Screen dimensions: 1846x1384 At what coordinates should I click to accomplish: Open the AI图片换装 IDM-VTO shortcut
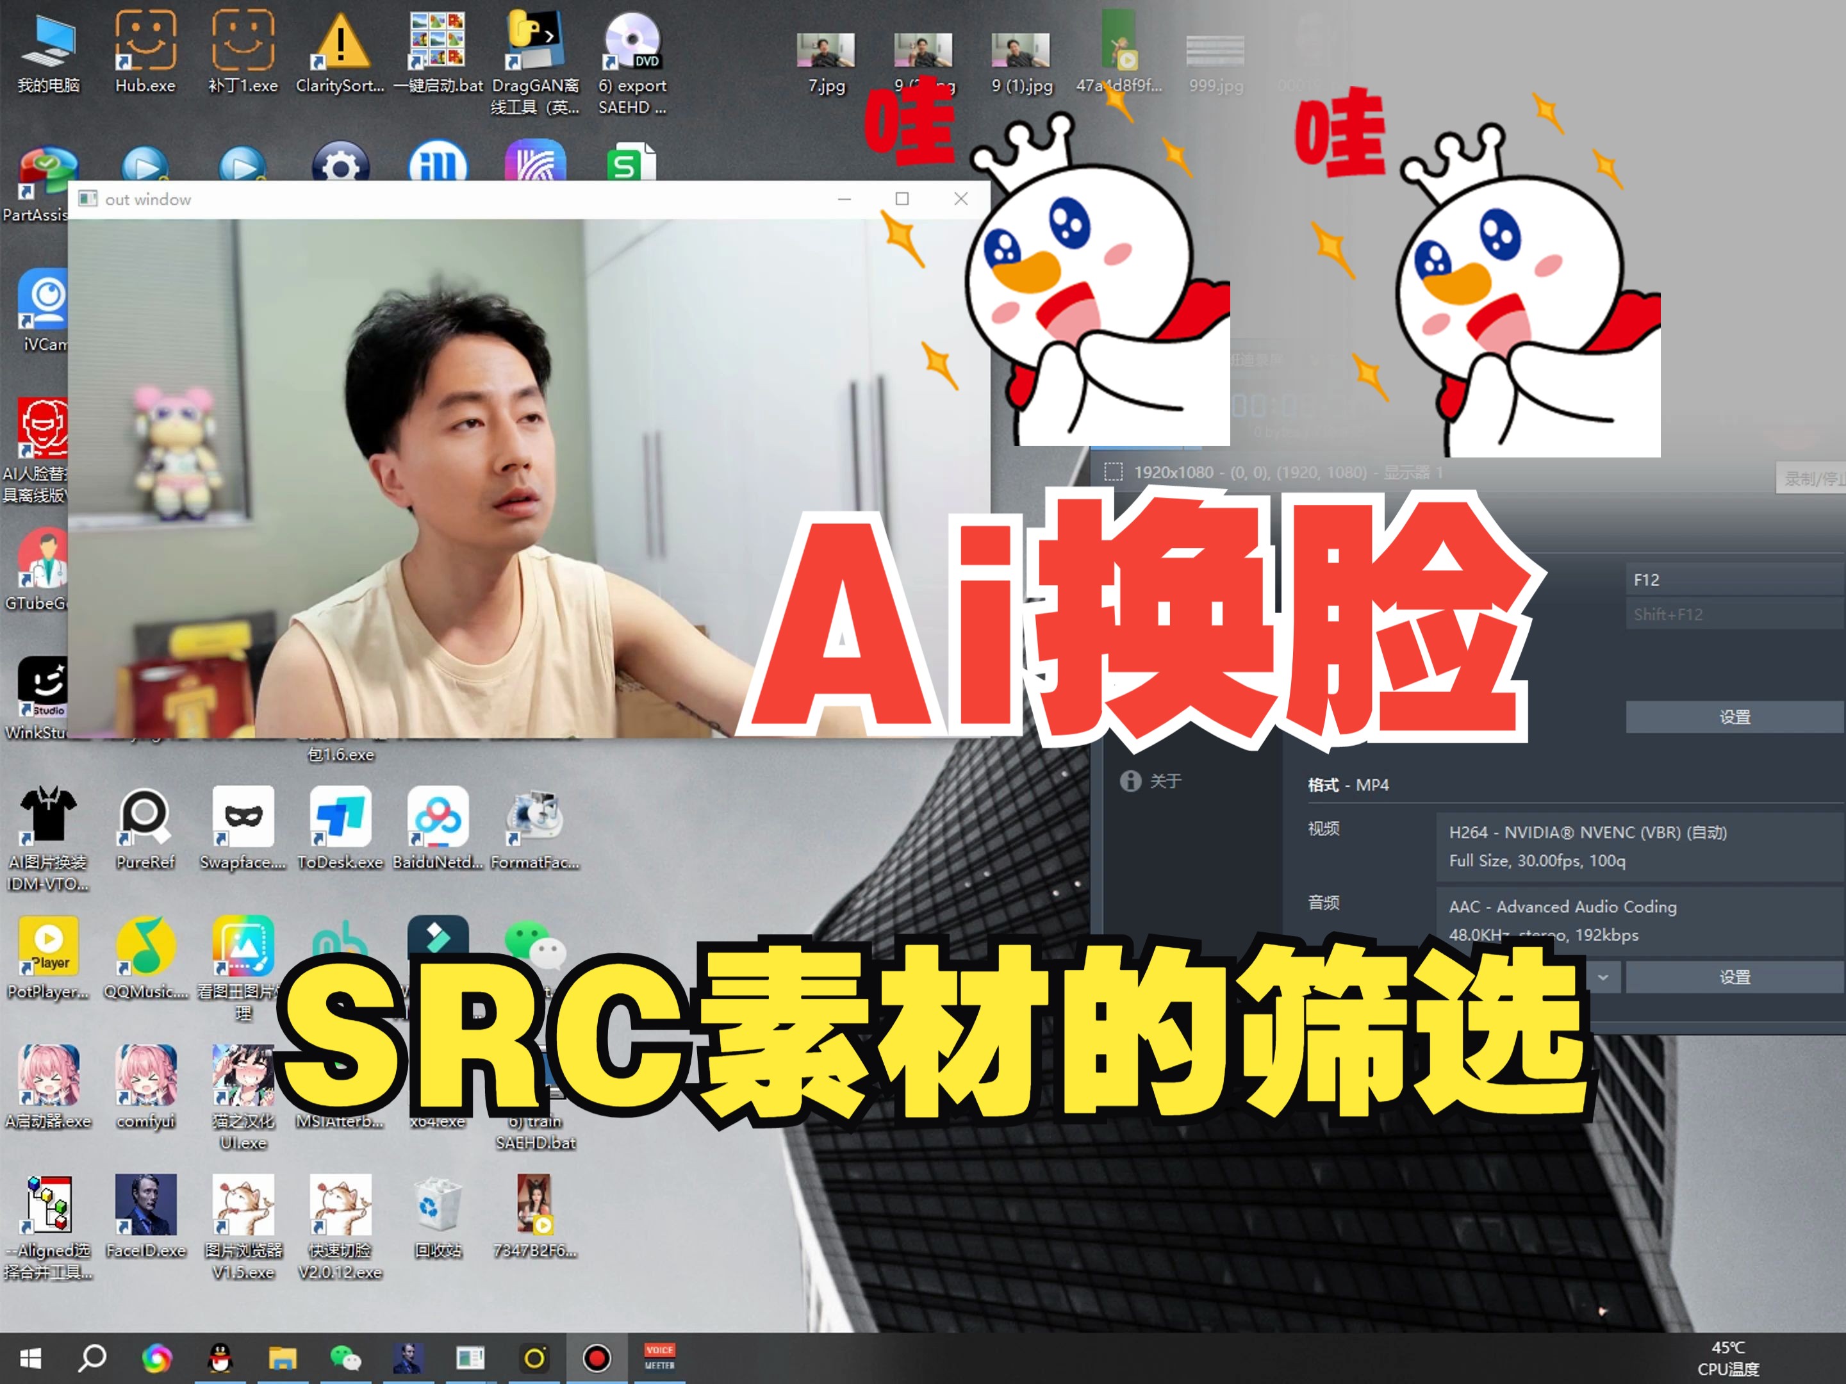tap(49, 839)
